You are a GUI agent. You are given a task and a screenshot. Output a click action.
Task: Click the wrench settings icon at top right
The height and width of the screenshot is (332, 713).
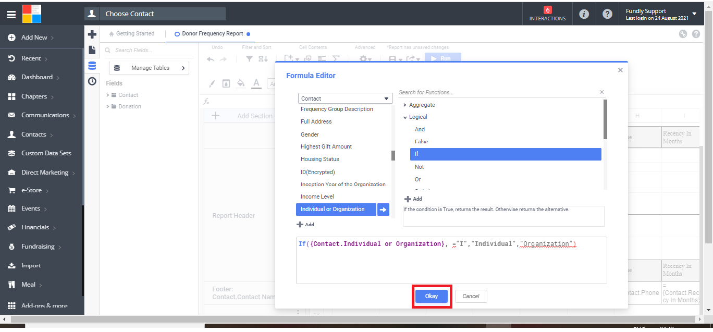click(683, 34)
